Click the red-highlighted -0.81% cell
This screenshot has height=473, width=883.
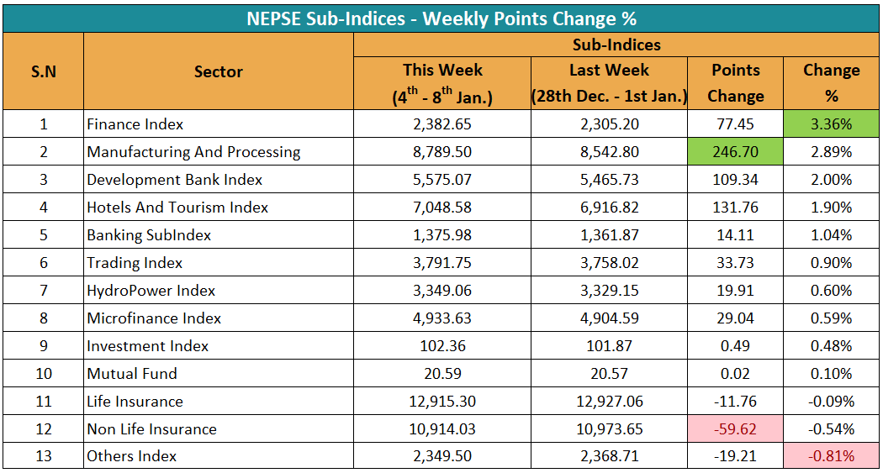(831, 457)
